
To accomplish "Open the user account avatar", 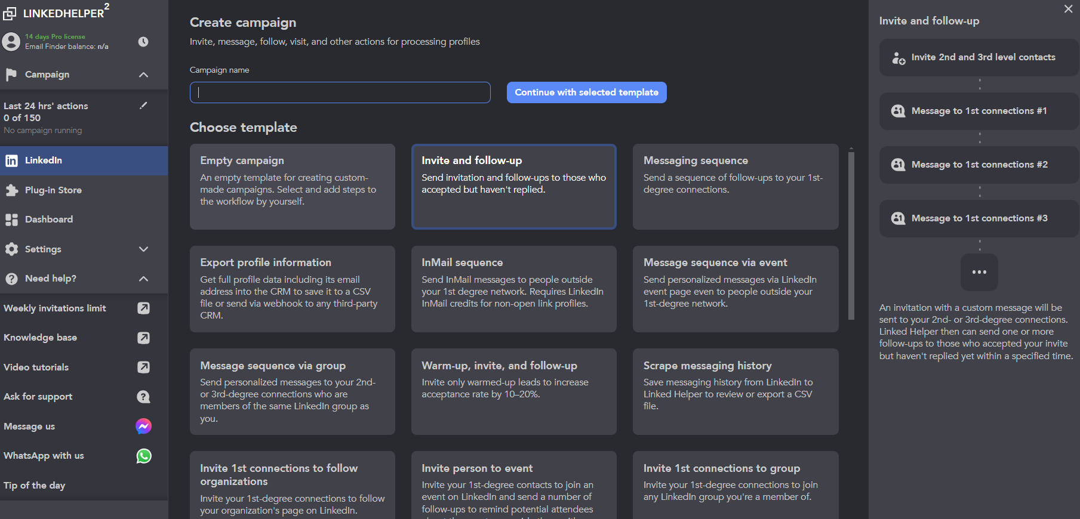I will click(11, 42).
